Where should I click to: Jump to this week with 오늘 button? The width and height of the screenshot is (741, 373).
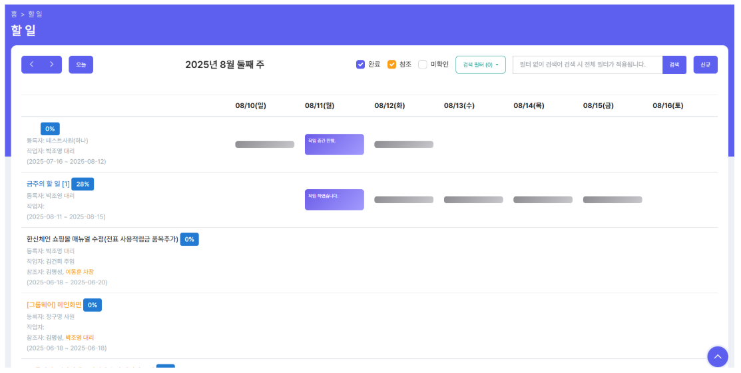click(81, 65)
